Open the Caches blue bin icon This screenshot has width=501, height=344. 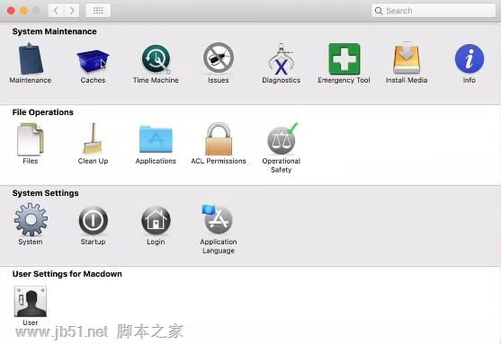coord(93,60)
